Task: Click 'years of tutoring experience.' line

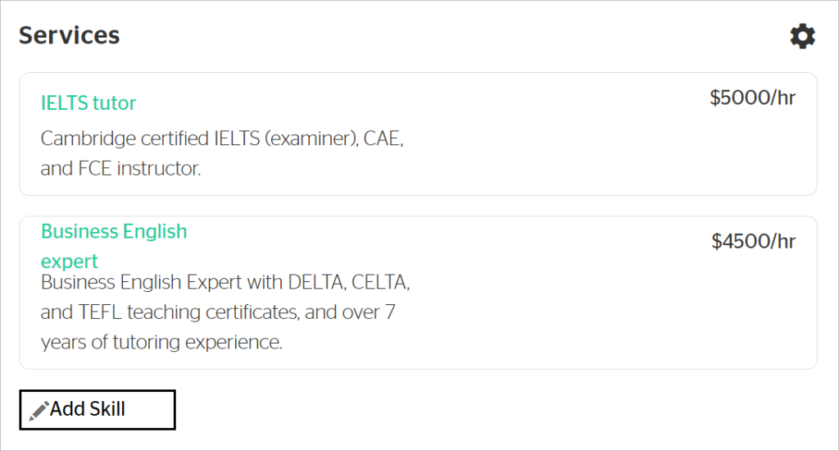Action: tap(161, 342)
